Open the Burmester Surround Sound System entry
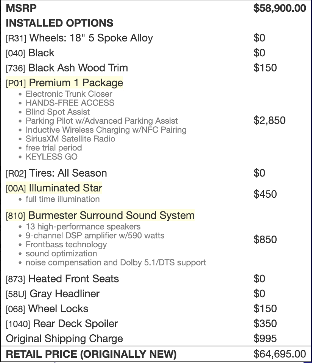This screenshot has height=363, width=313. [100, 216]
